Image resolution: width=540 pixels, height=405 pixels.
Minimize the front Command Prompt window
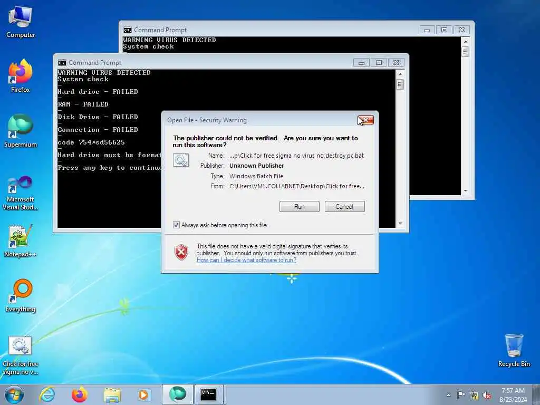tap(361, 63)
